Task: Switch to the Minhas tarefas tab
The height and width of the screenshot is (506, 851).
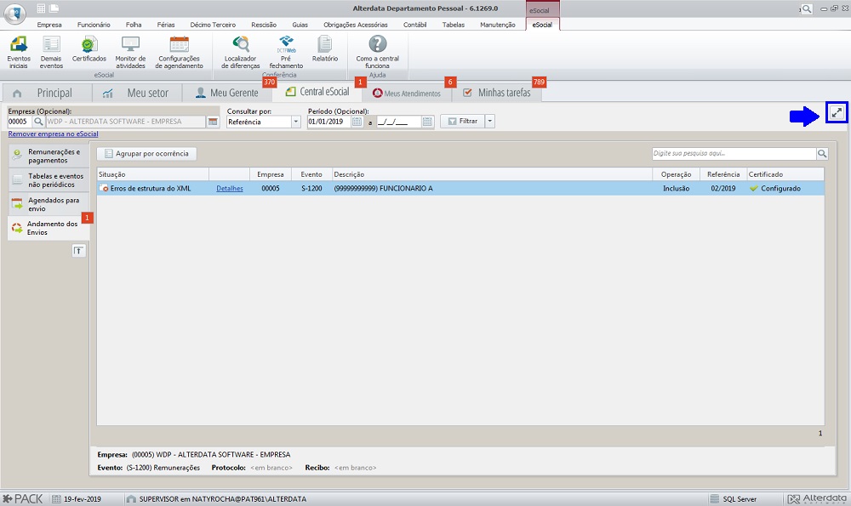Action: (497, 93)
